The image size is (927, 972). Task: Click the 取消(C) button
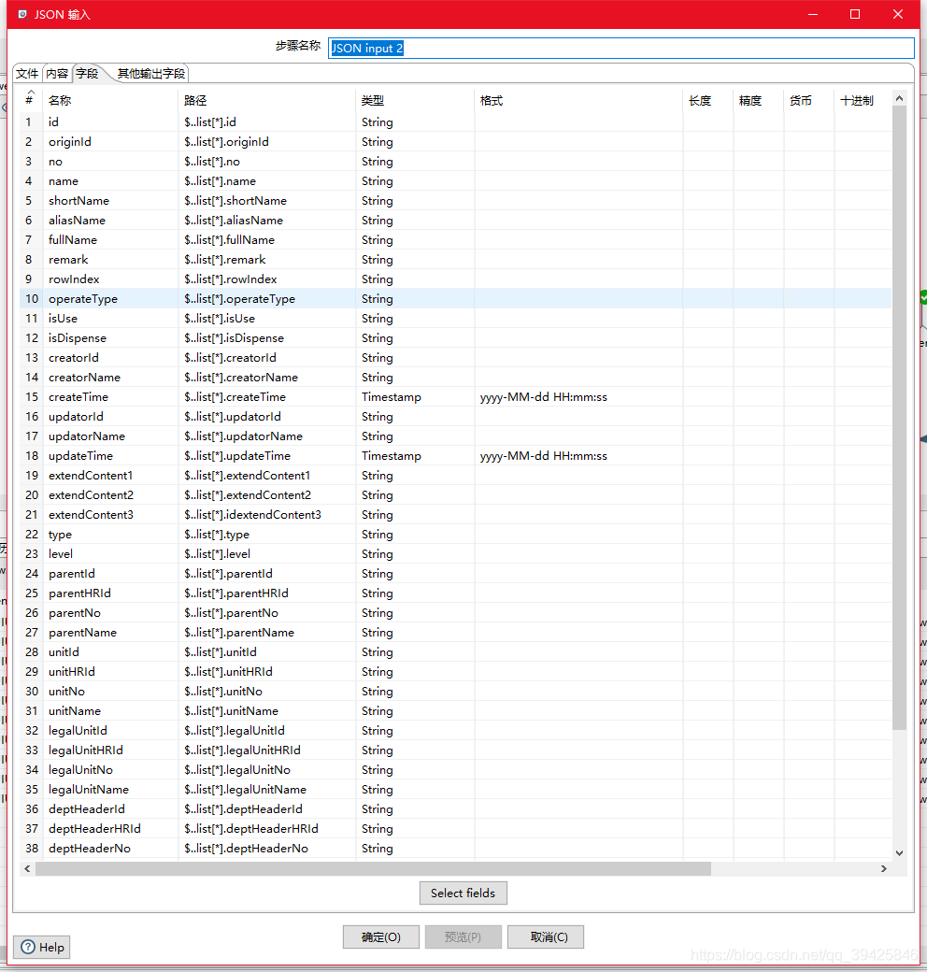click(545, 936)
